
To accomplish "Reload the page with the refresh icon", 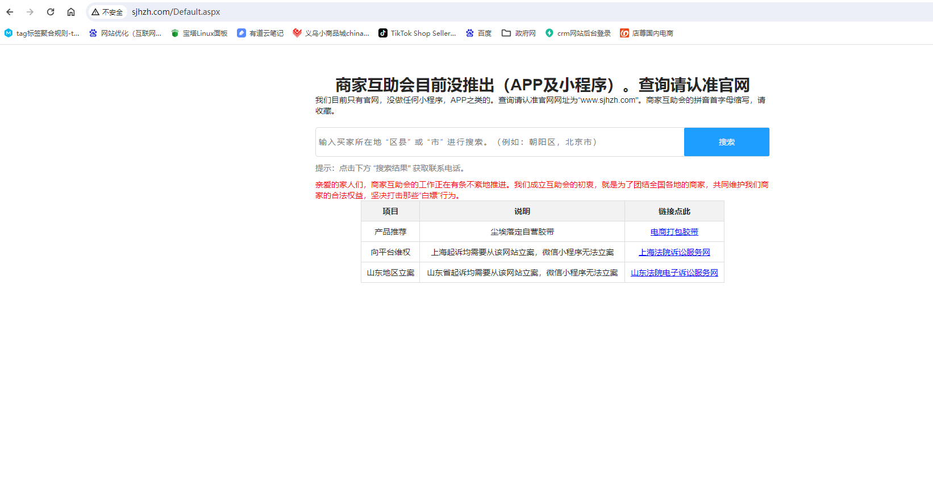I will pyautogui.click(x=51, y=12).
